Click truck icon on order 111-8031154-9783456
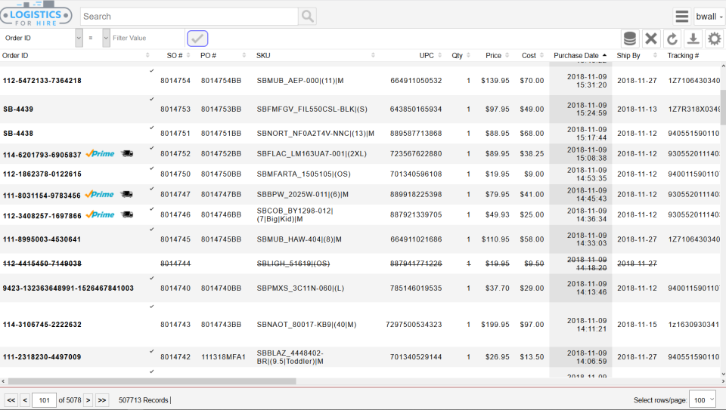The image size is (726, 410). point(126,194)
